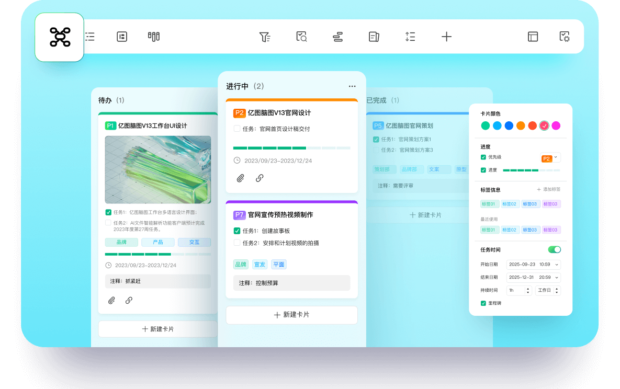Click 添加标签 in side panel
Image resolution: width=620 pixels, height=389 pixels.
[548, 189]
